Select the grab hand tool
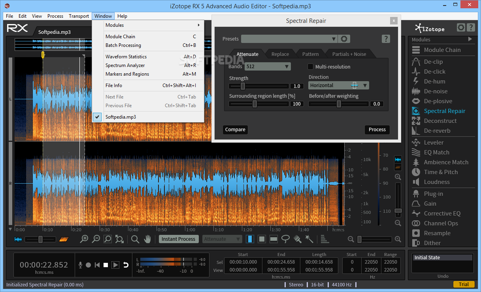481x292 pixels. click(x=147, y=239)
